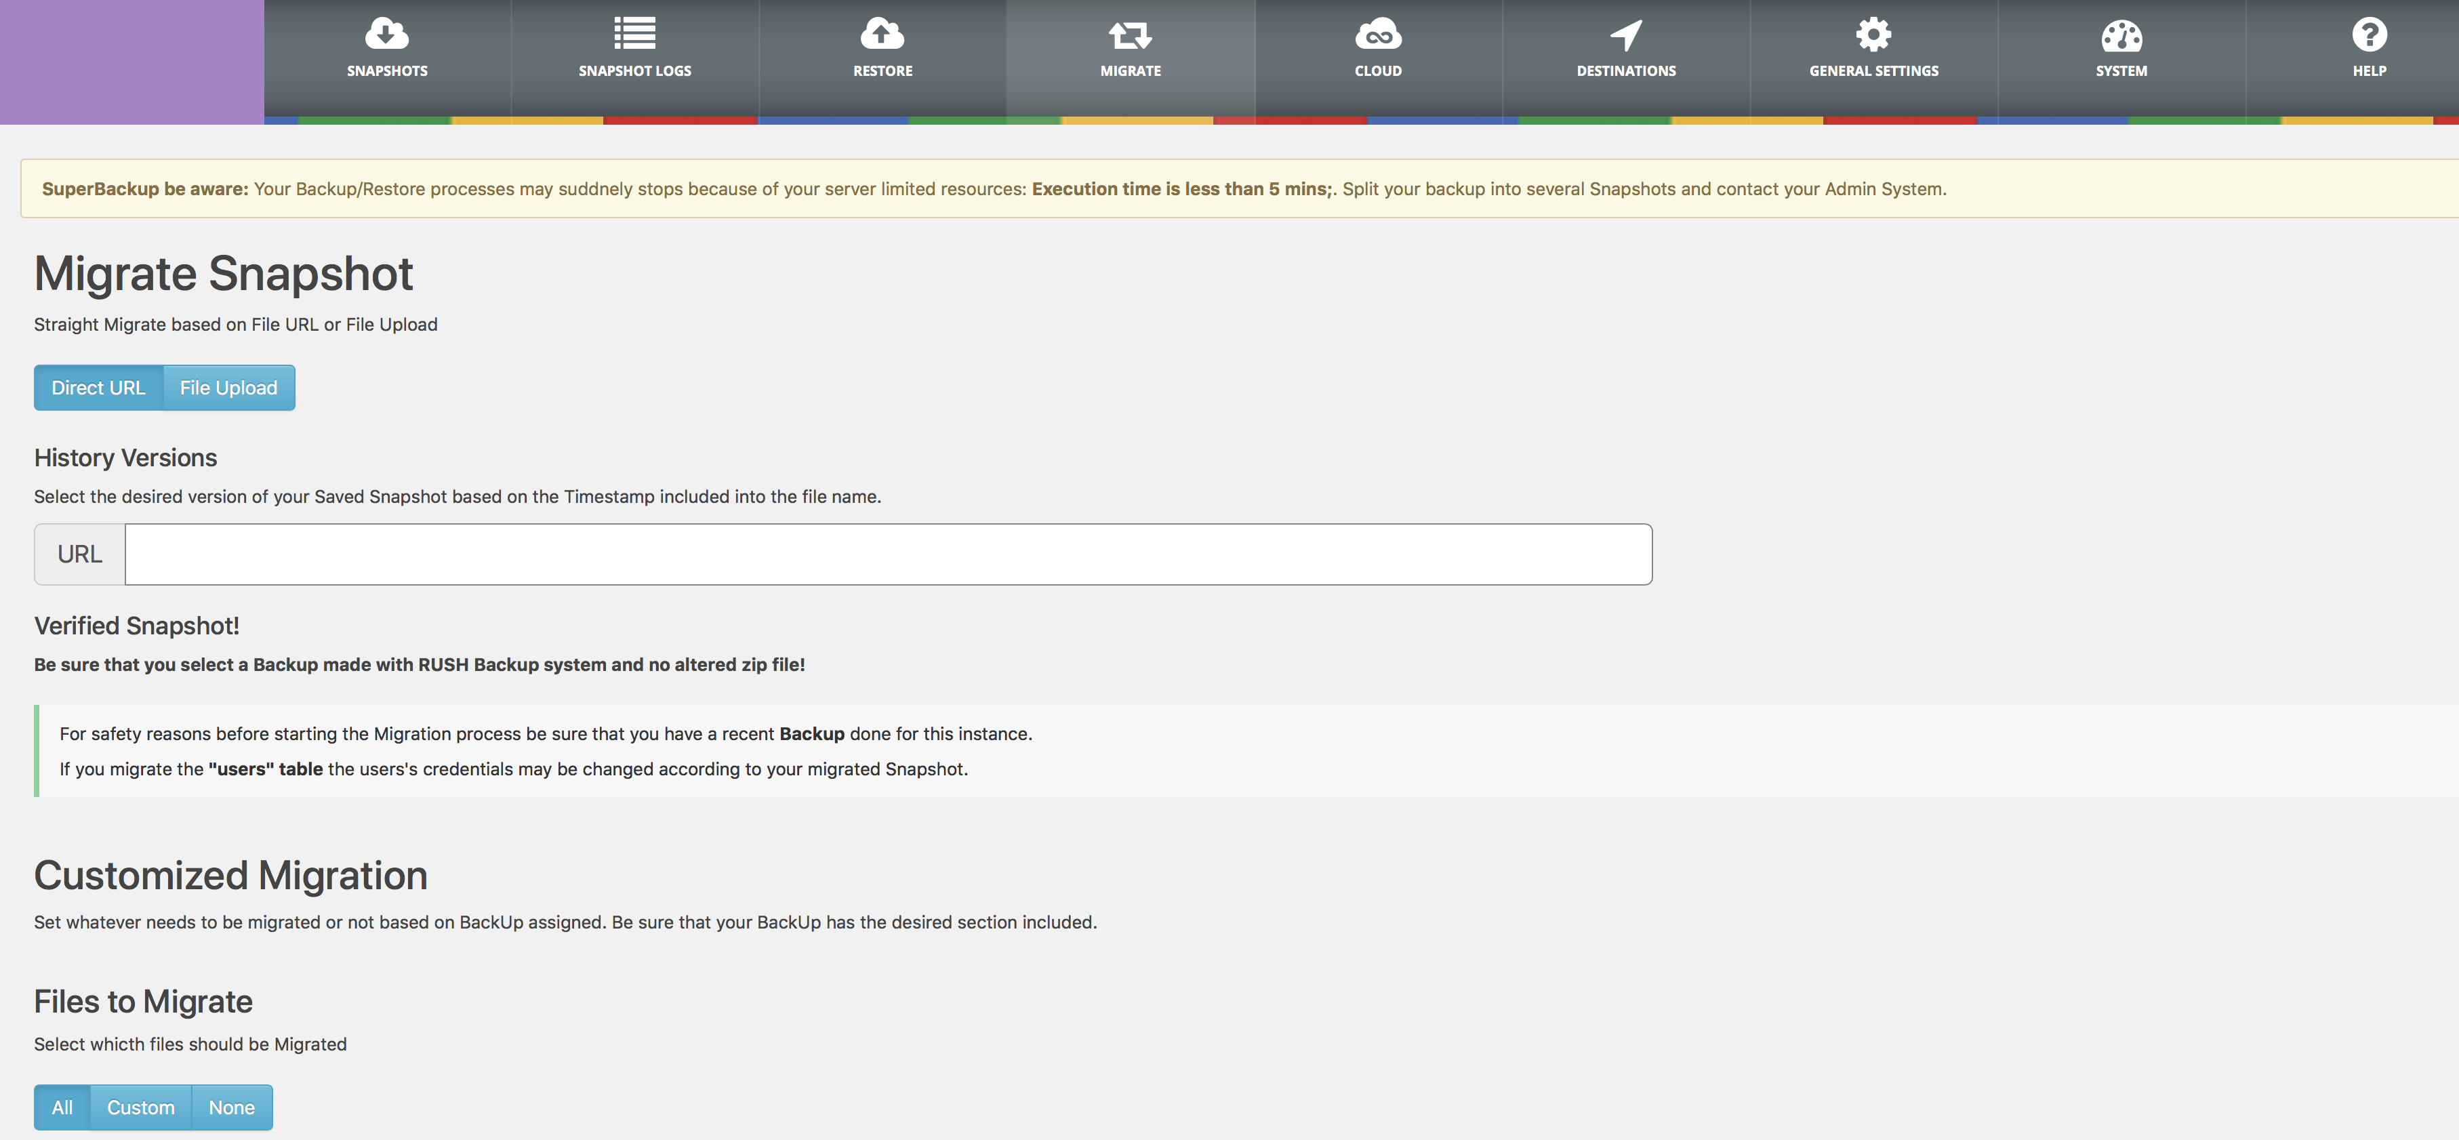This screenshot has width=2459, height=1140.
Task: Click the URL label addon
Action: (79, 554)
